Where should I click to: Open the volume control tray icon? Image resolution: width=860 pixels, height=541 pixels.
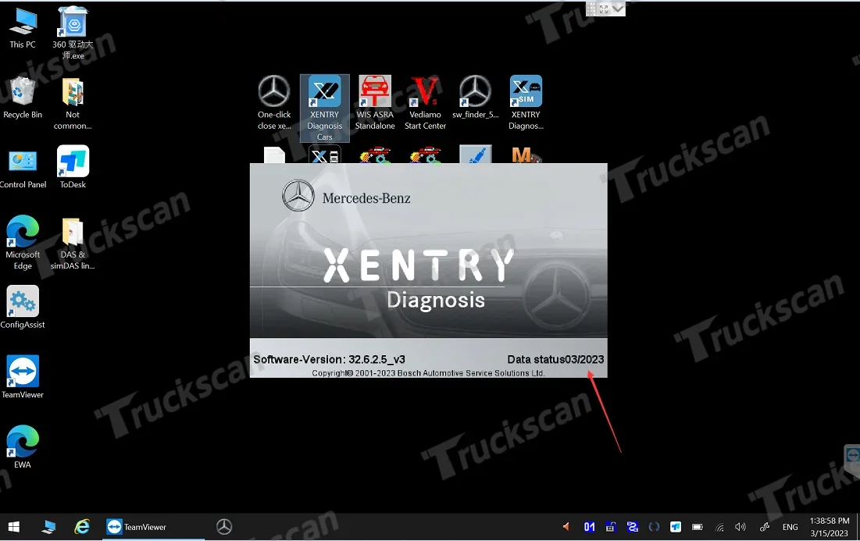(740, 527)
